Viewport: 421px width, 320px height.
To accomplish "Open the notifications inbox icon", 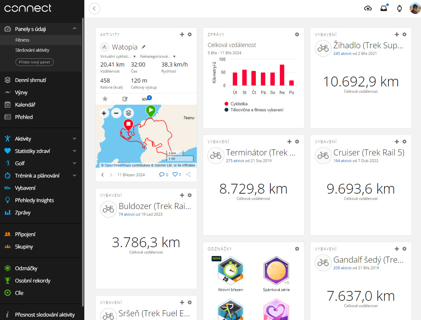I will [384, 9].
